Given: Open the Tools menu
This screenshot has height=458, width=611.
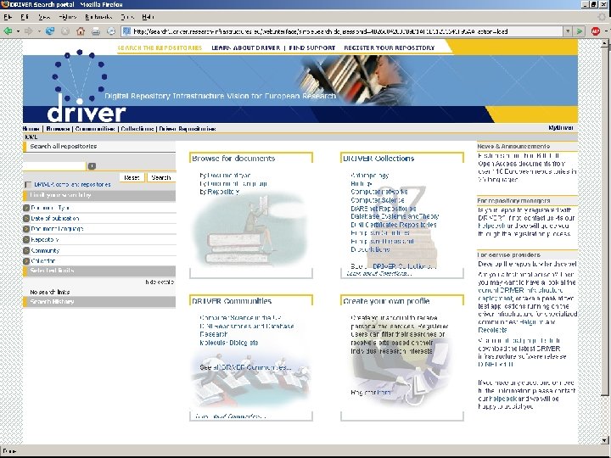Looking at the screenshot, I should pyautogui.click(x=127, y=17).
